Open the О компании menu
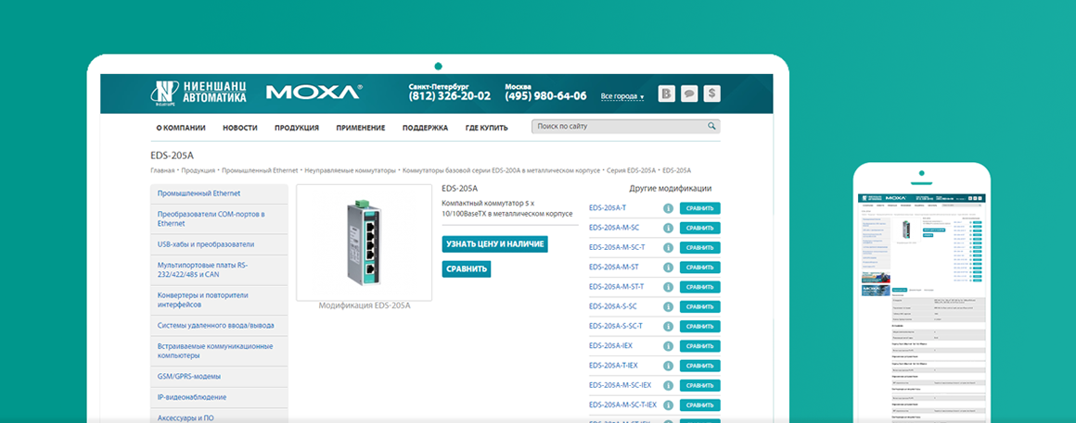Screen dimensions: 1076x423 [181, 128]
